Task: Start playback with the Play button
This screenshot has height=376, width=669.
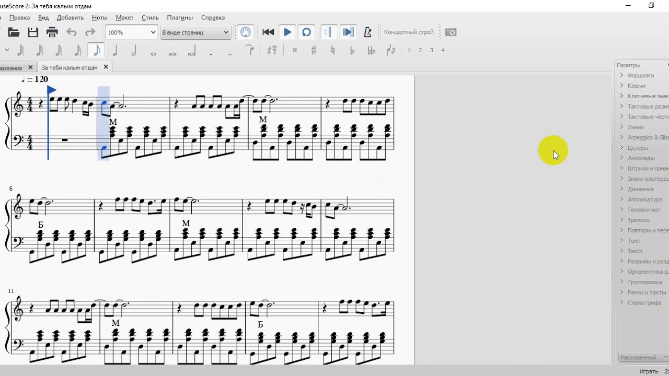Action: coord(287,32)
